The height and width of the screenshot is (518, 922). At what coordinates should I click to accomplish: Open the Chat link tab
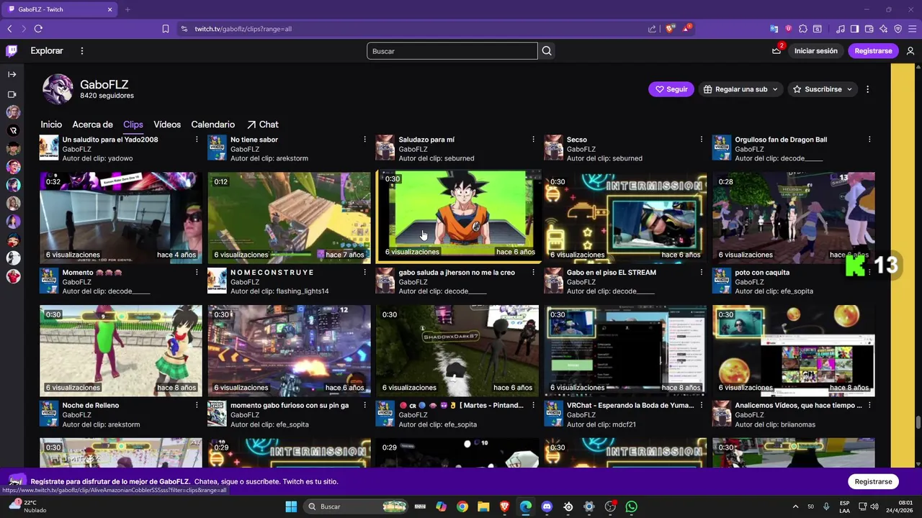263,124
